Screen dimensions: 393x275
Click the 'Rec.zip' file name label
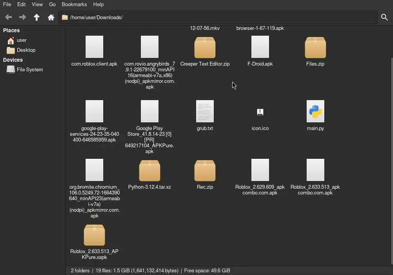click(x=205, y=187)
